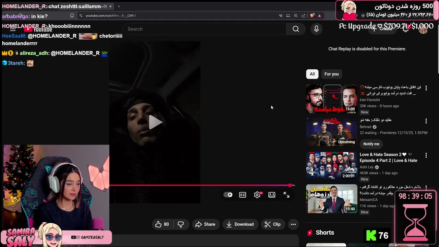Screen dimensions: 439x247
Task: Open the Love & Hate Season 2 thumbnail
Action: click(332, 166)
